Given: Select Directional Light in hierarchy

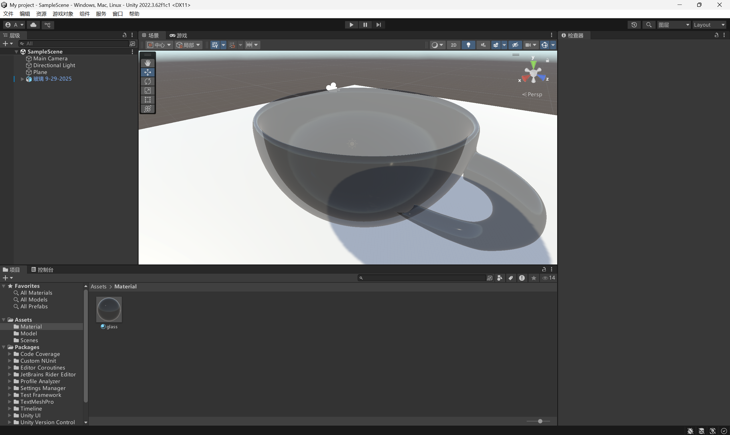Looking at the screenshot, I should (54, 65).
